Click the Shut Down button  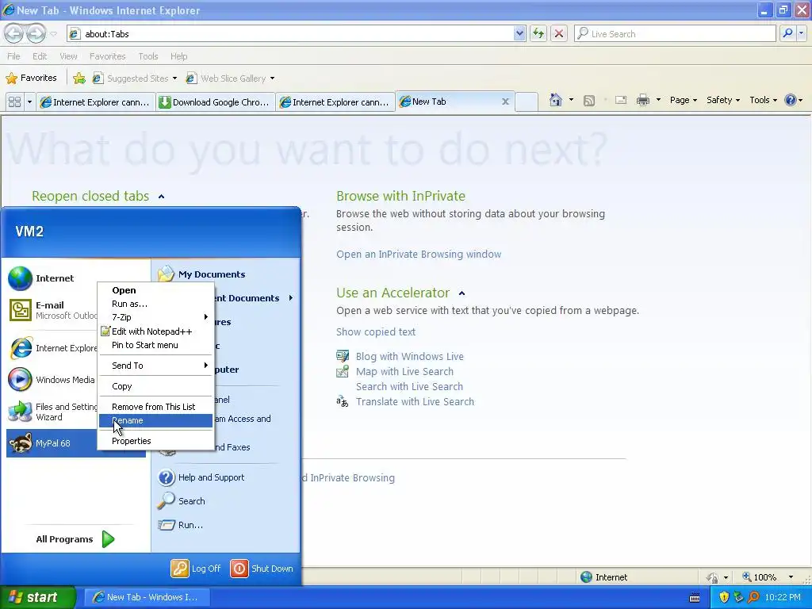click(262, 568)
